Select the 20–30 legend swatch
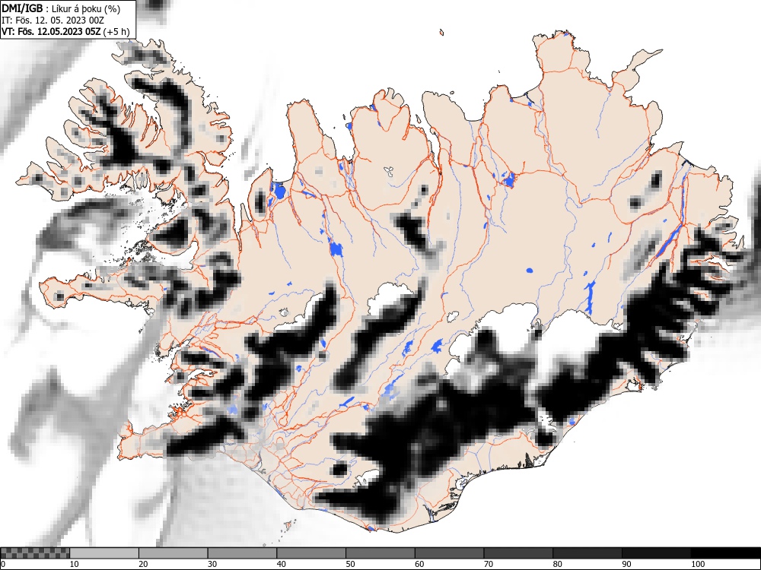The image size is (761, 570). [x=174, y=553]
